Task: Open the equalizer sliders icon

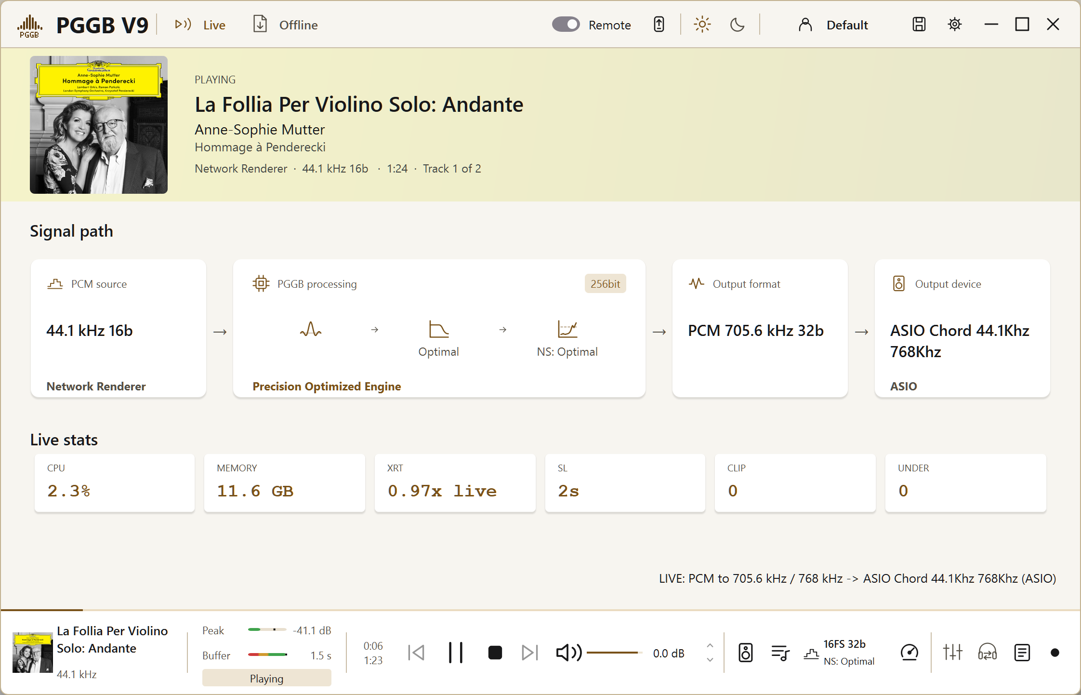Action: click(952, 653)
